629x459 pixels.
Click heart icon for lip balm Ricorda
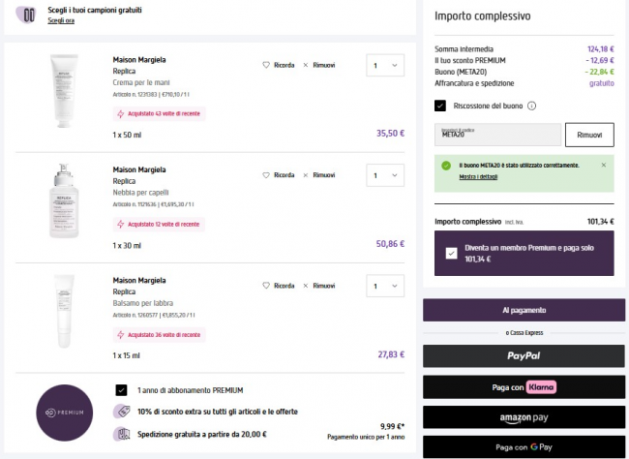[266, 286]
